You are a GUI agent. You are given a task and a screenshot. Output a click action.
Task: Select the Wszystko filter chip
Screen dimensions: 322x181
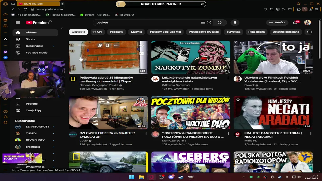click(x=78, y=32)
